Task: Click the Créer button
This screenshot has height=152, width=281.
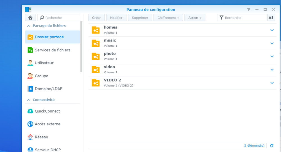Action: (x=96, y=18)
